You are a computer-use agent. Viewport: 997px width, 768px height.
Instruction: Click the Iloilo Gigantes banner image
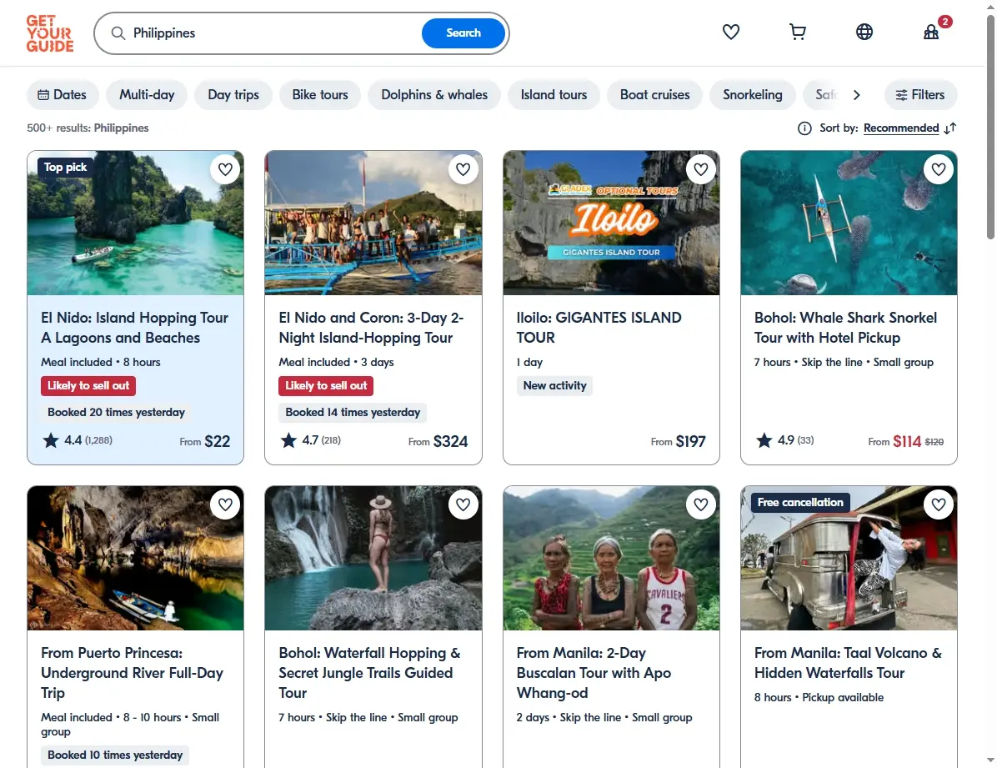[611, 223]
